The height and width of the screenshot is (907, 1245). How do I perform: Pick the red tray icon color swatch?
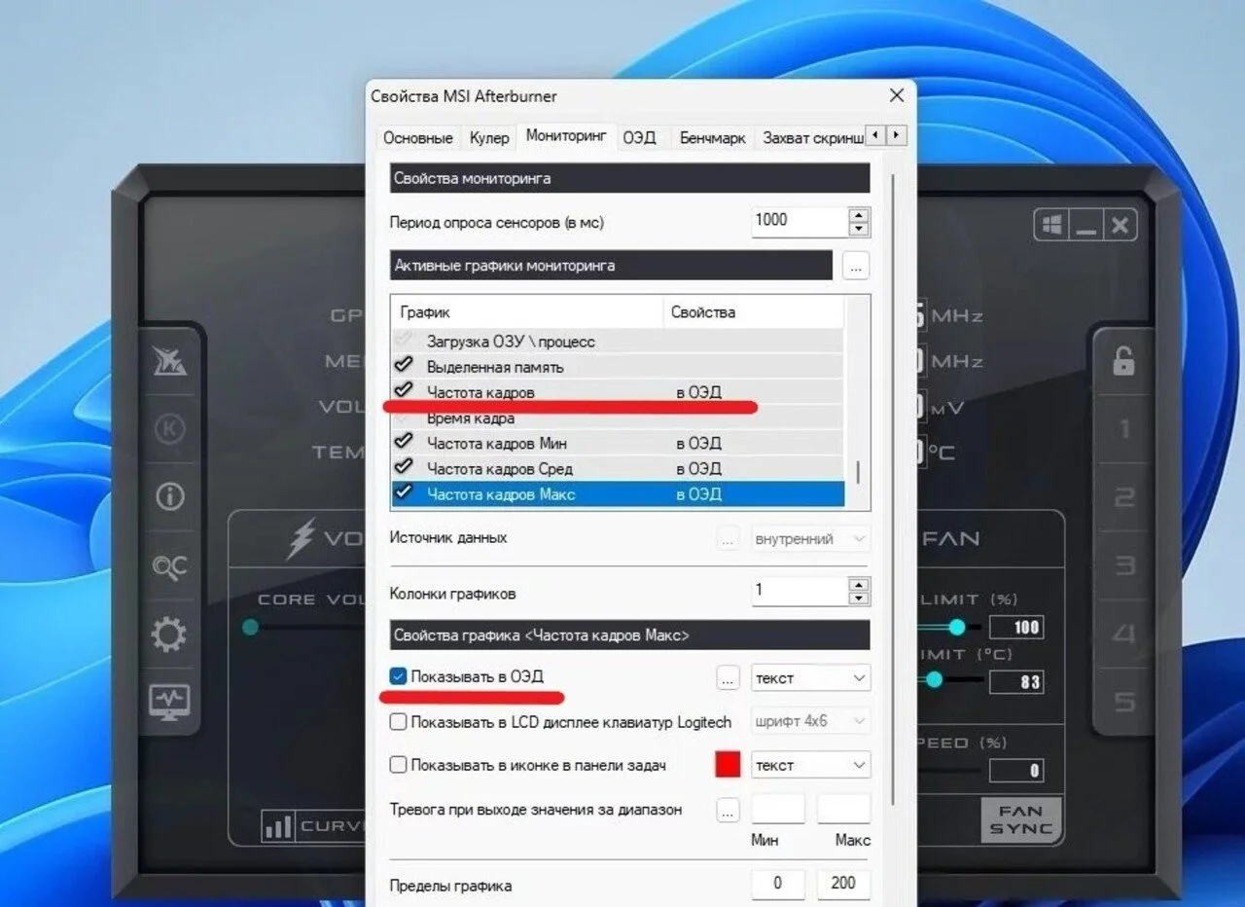pyautogui.click(x=728, y=765)
